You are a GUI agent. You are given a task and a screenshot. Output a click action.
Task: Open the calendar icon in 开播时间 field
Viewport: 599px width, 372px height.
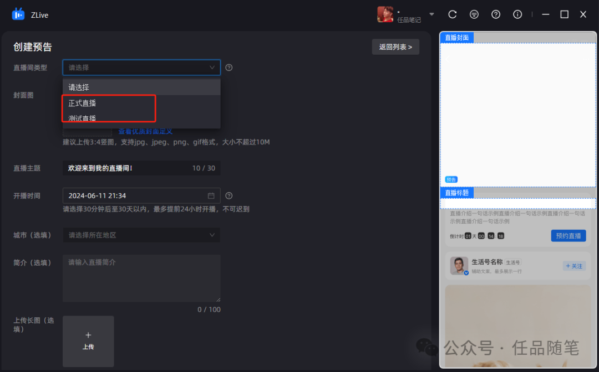[x=212, y=195]
